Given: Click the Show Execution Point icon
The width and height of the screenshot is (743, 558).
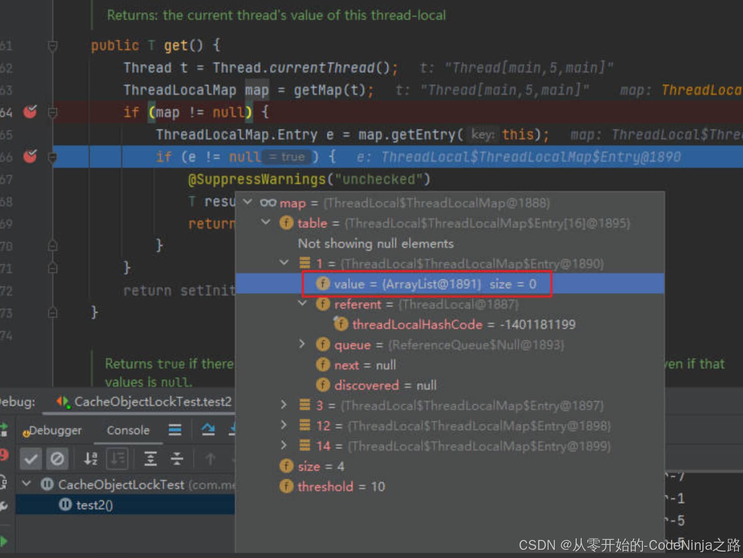Looking at the screenshot, I should pyautogui.click(x=175, y=430).
